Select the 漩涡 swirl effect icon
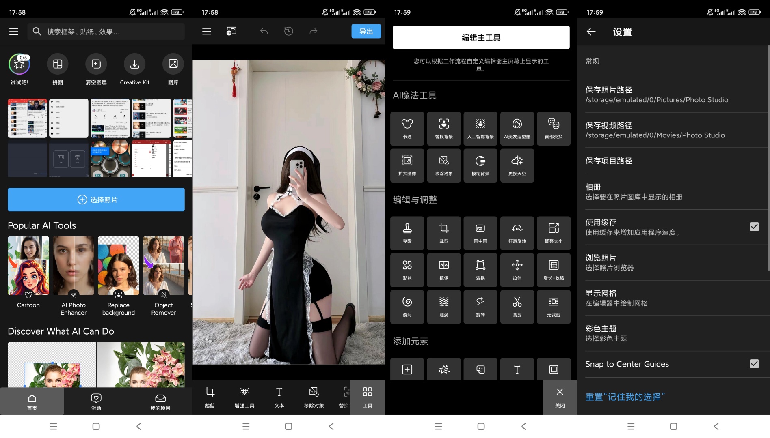Viewport: 770px width, 438px height. pos(407,307)
